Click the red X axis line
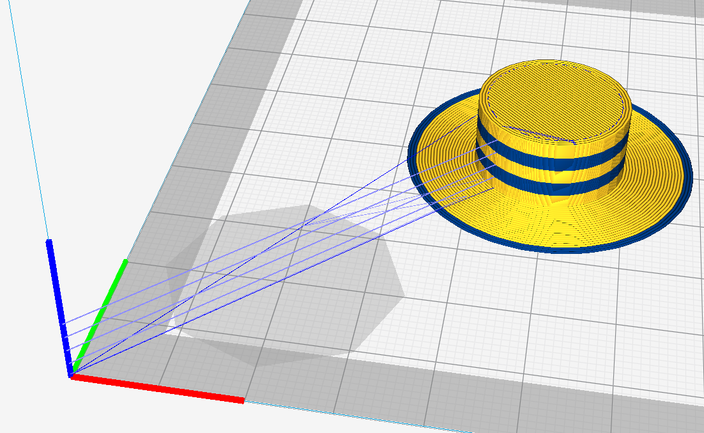 pyautogui.click(x=158, y=388)
